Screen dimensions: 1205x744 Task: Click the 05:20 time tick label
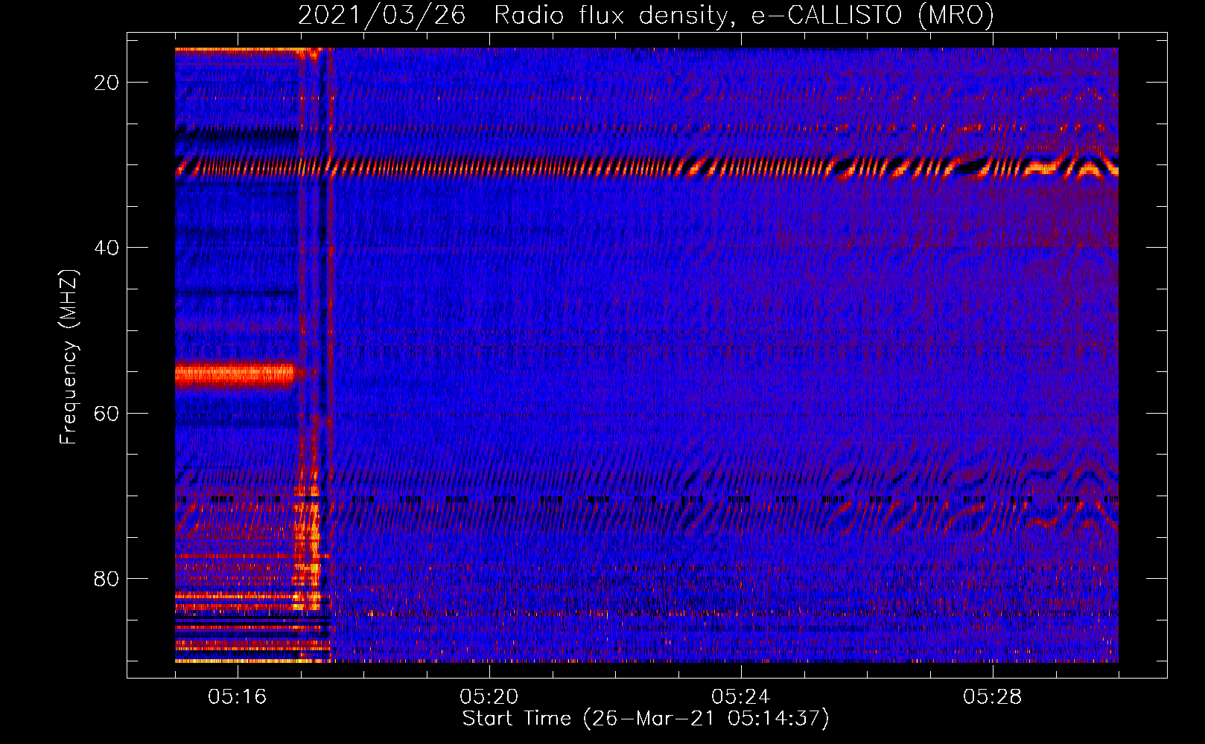pos(489,697)
